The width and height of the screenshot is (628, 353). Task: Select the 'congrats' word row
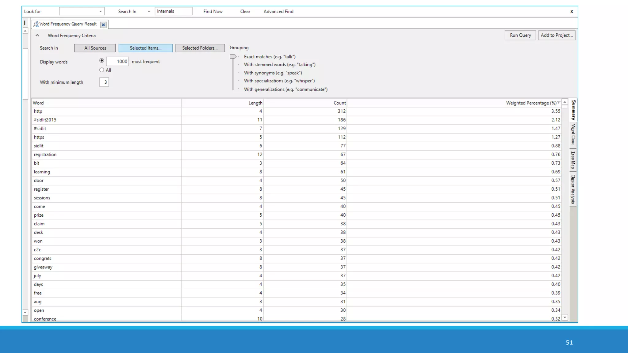click(x=297, y=258)
